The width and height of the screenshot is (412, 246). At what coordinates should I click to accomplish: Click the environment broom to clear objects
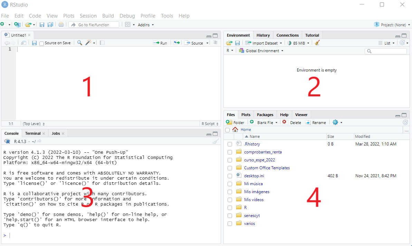(x=317, y=43)
